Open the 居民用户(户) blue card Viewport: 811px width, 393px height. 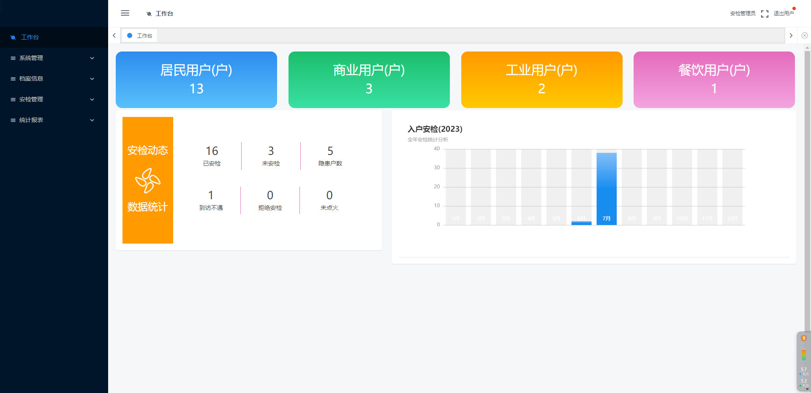[196, 79]
